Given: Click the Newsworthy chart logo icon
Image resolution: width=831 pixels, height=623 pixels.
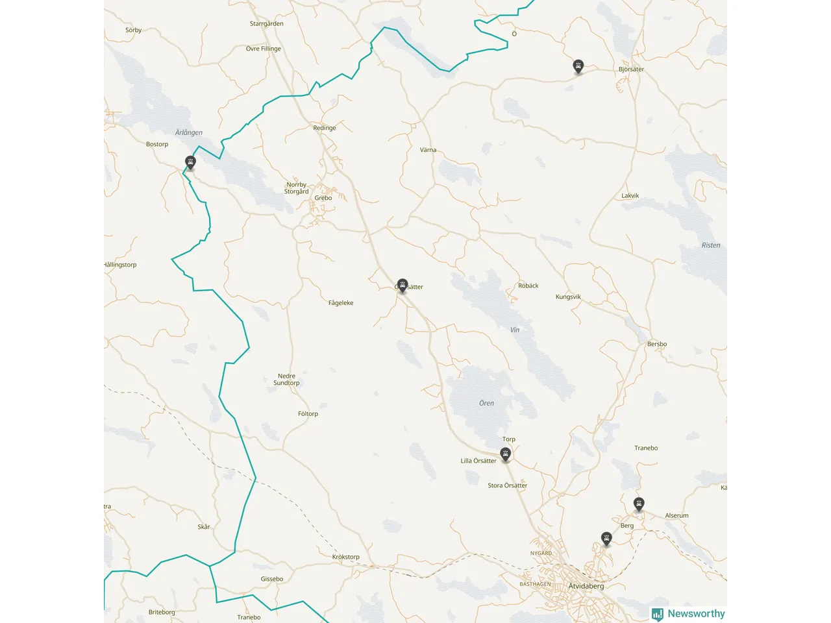Looking at the screenshot, I should (658, 614).
